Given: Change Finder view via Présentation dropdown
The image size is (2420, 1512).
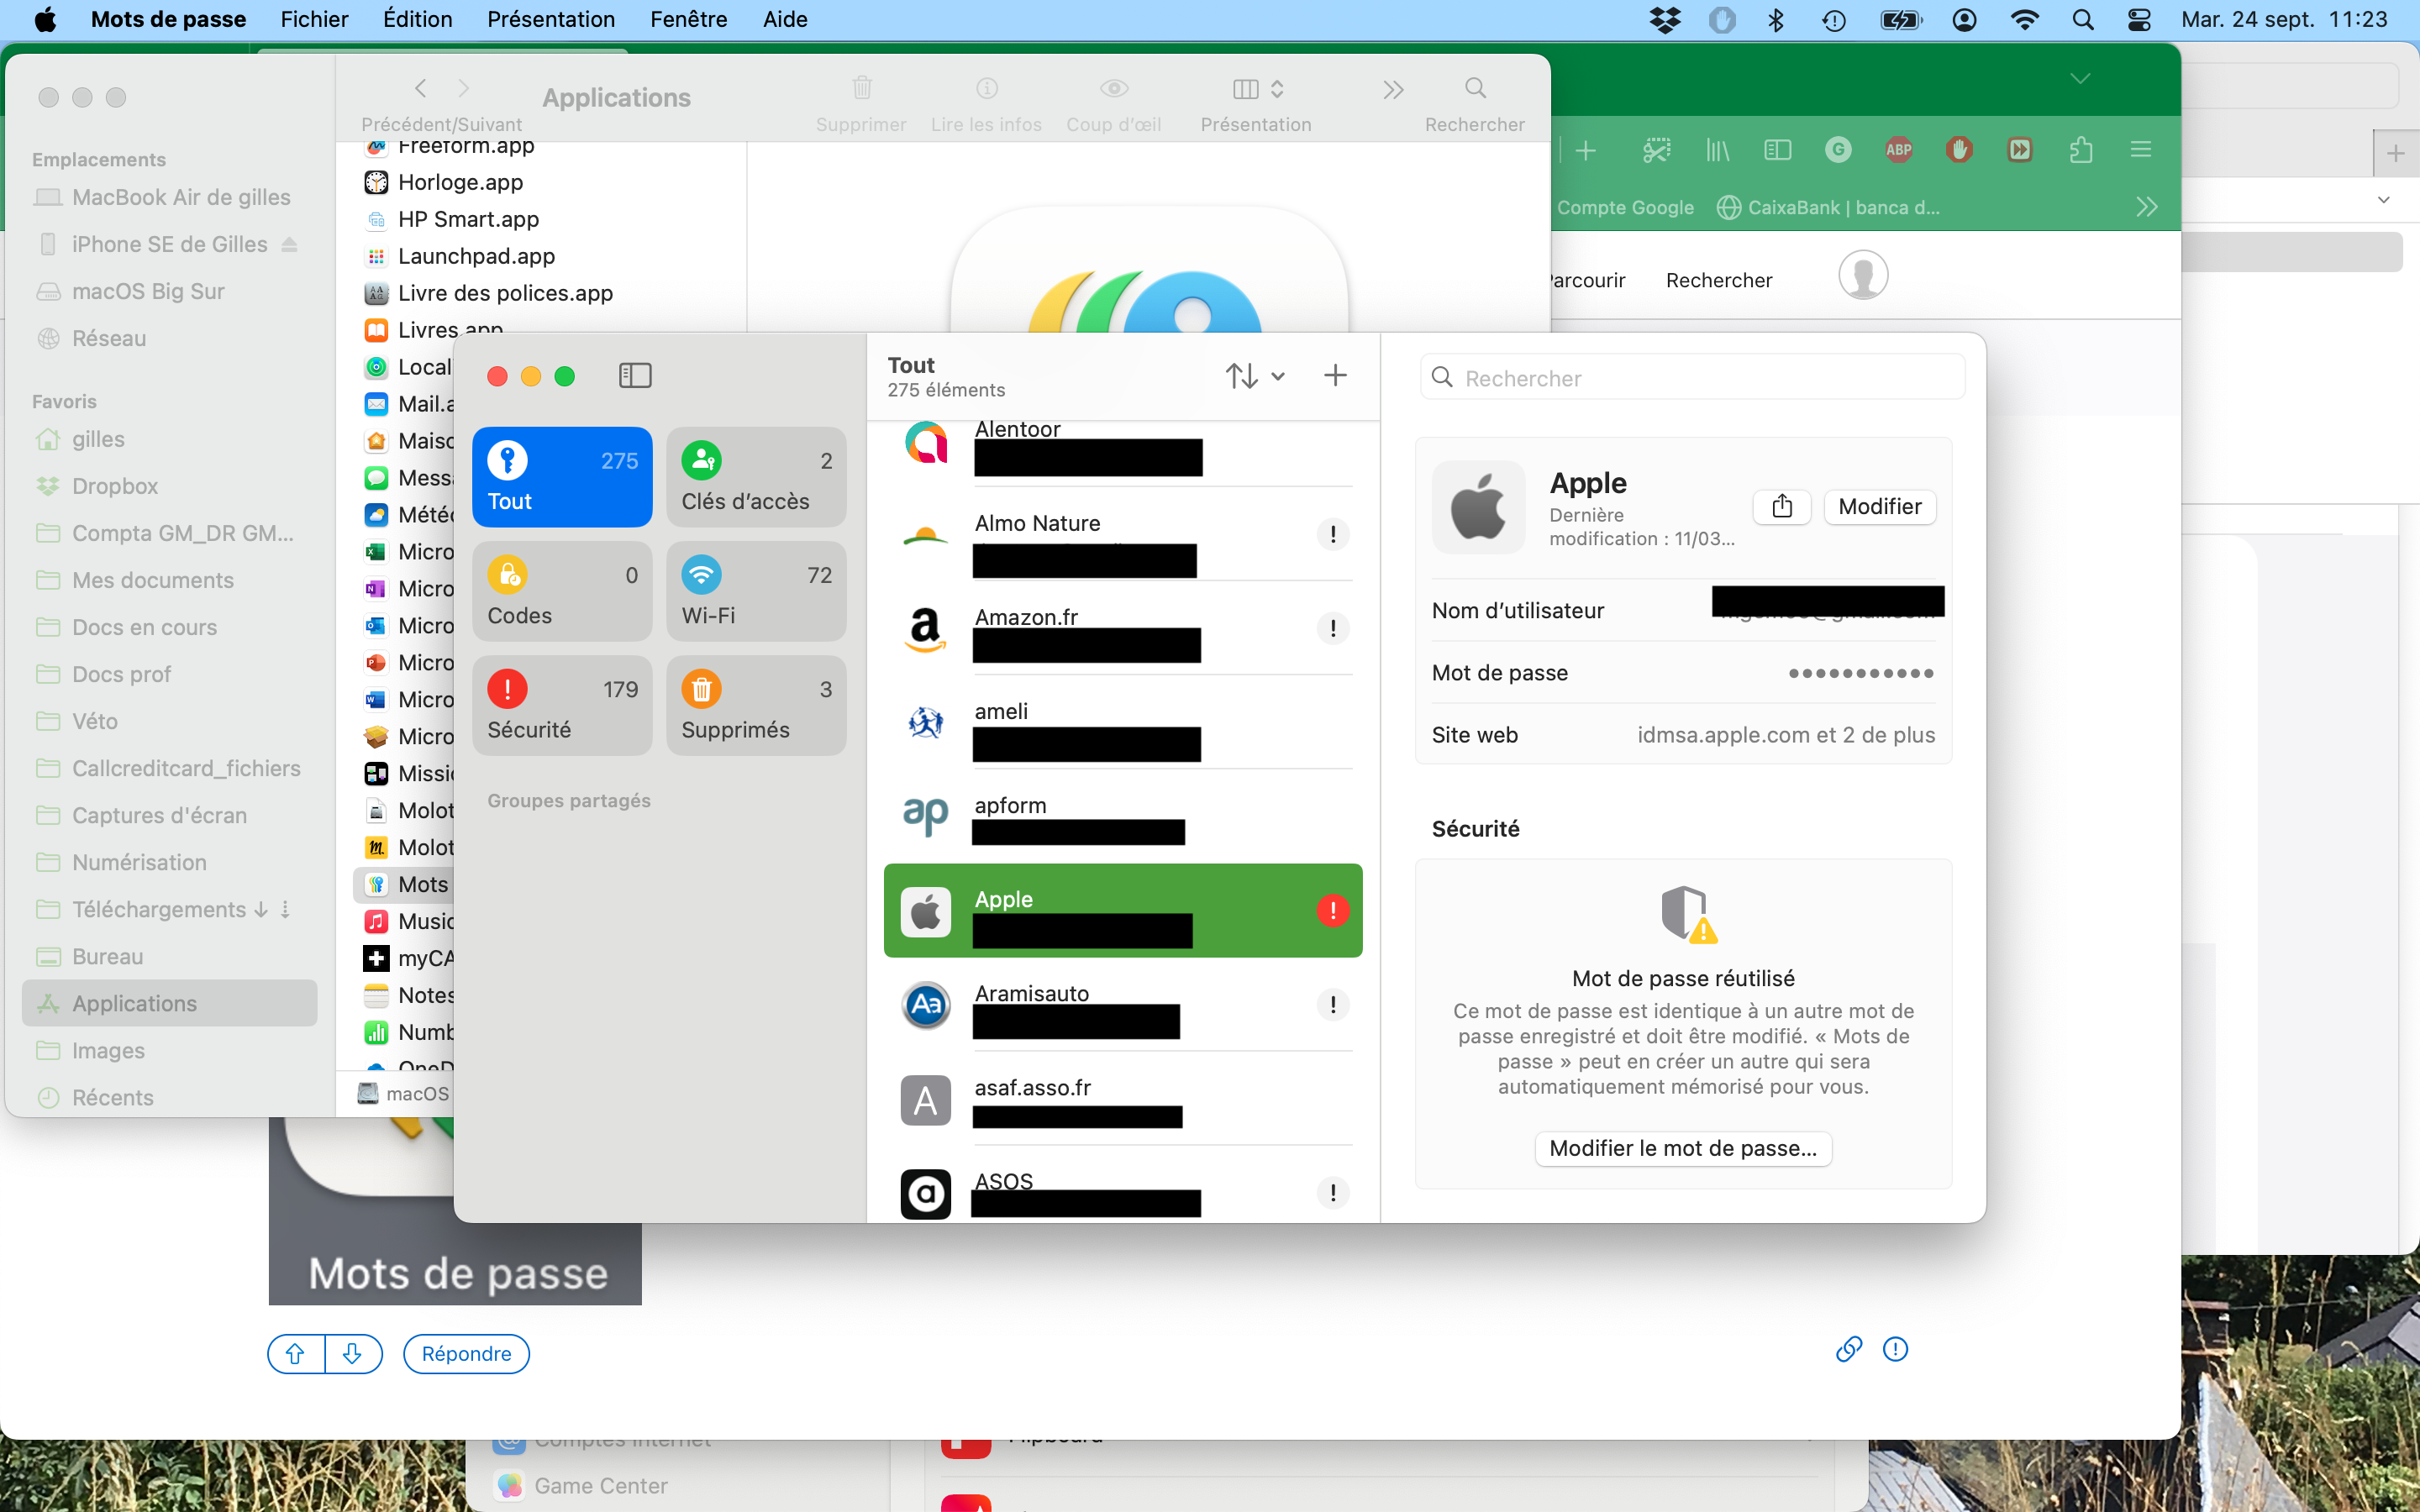Looking at the screenshot, I should click(1256, 90).
